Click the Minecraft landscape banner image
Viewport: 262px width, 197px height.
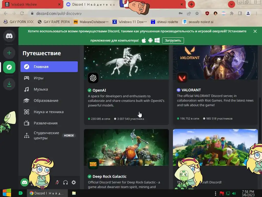point(215,147)
